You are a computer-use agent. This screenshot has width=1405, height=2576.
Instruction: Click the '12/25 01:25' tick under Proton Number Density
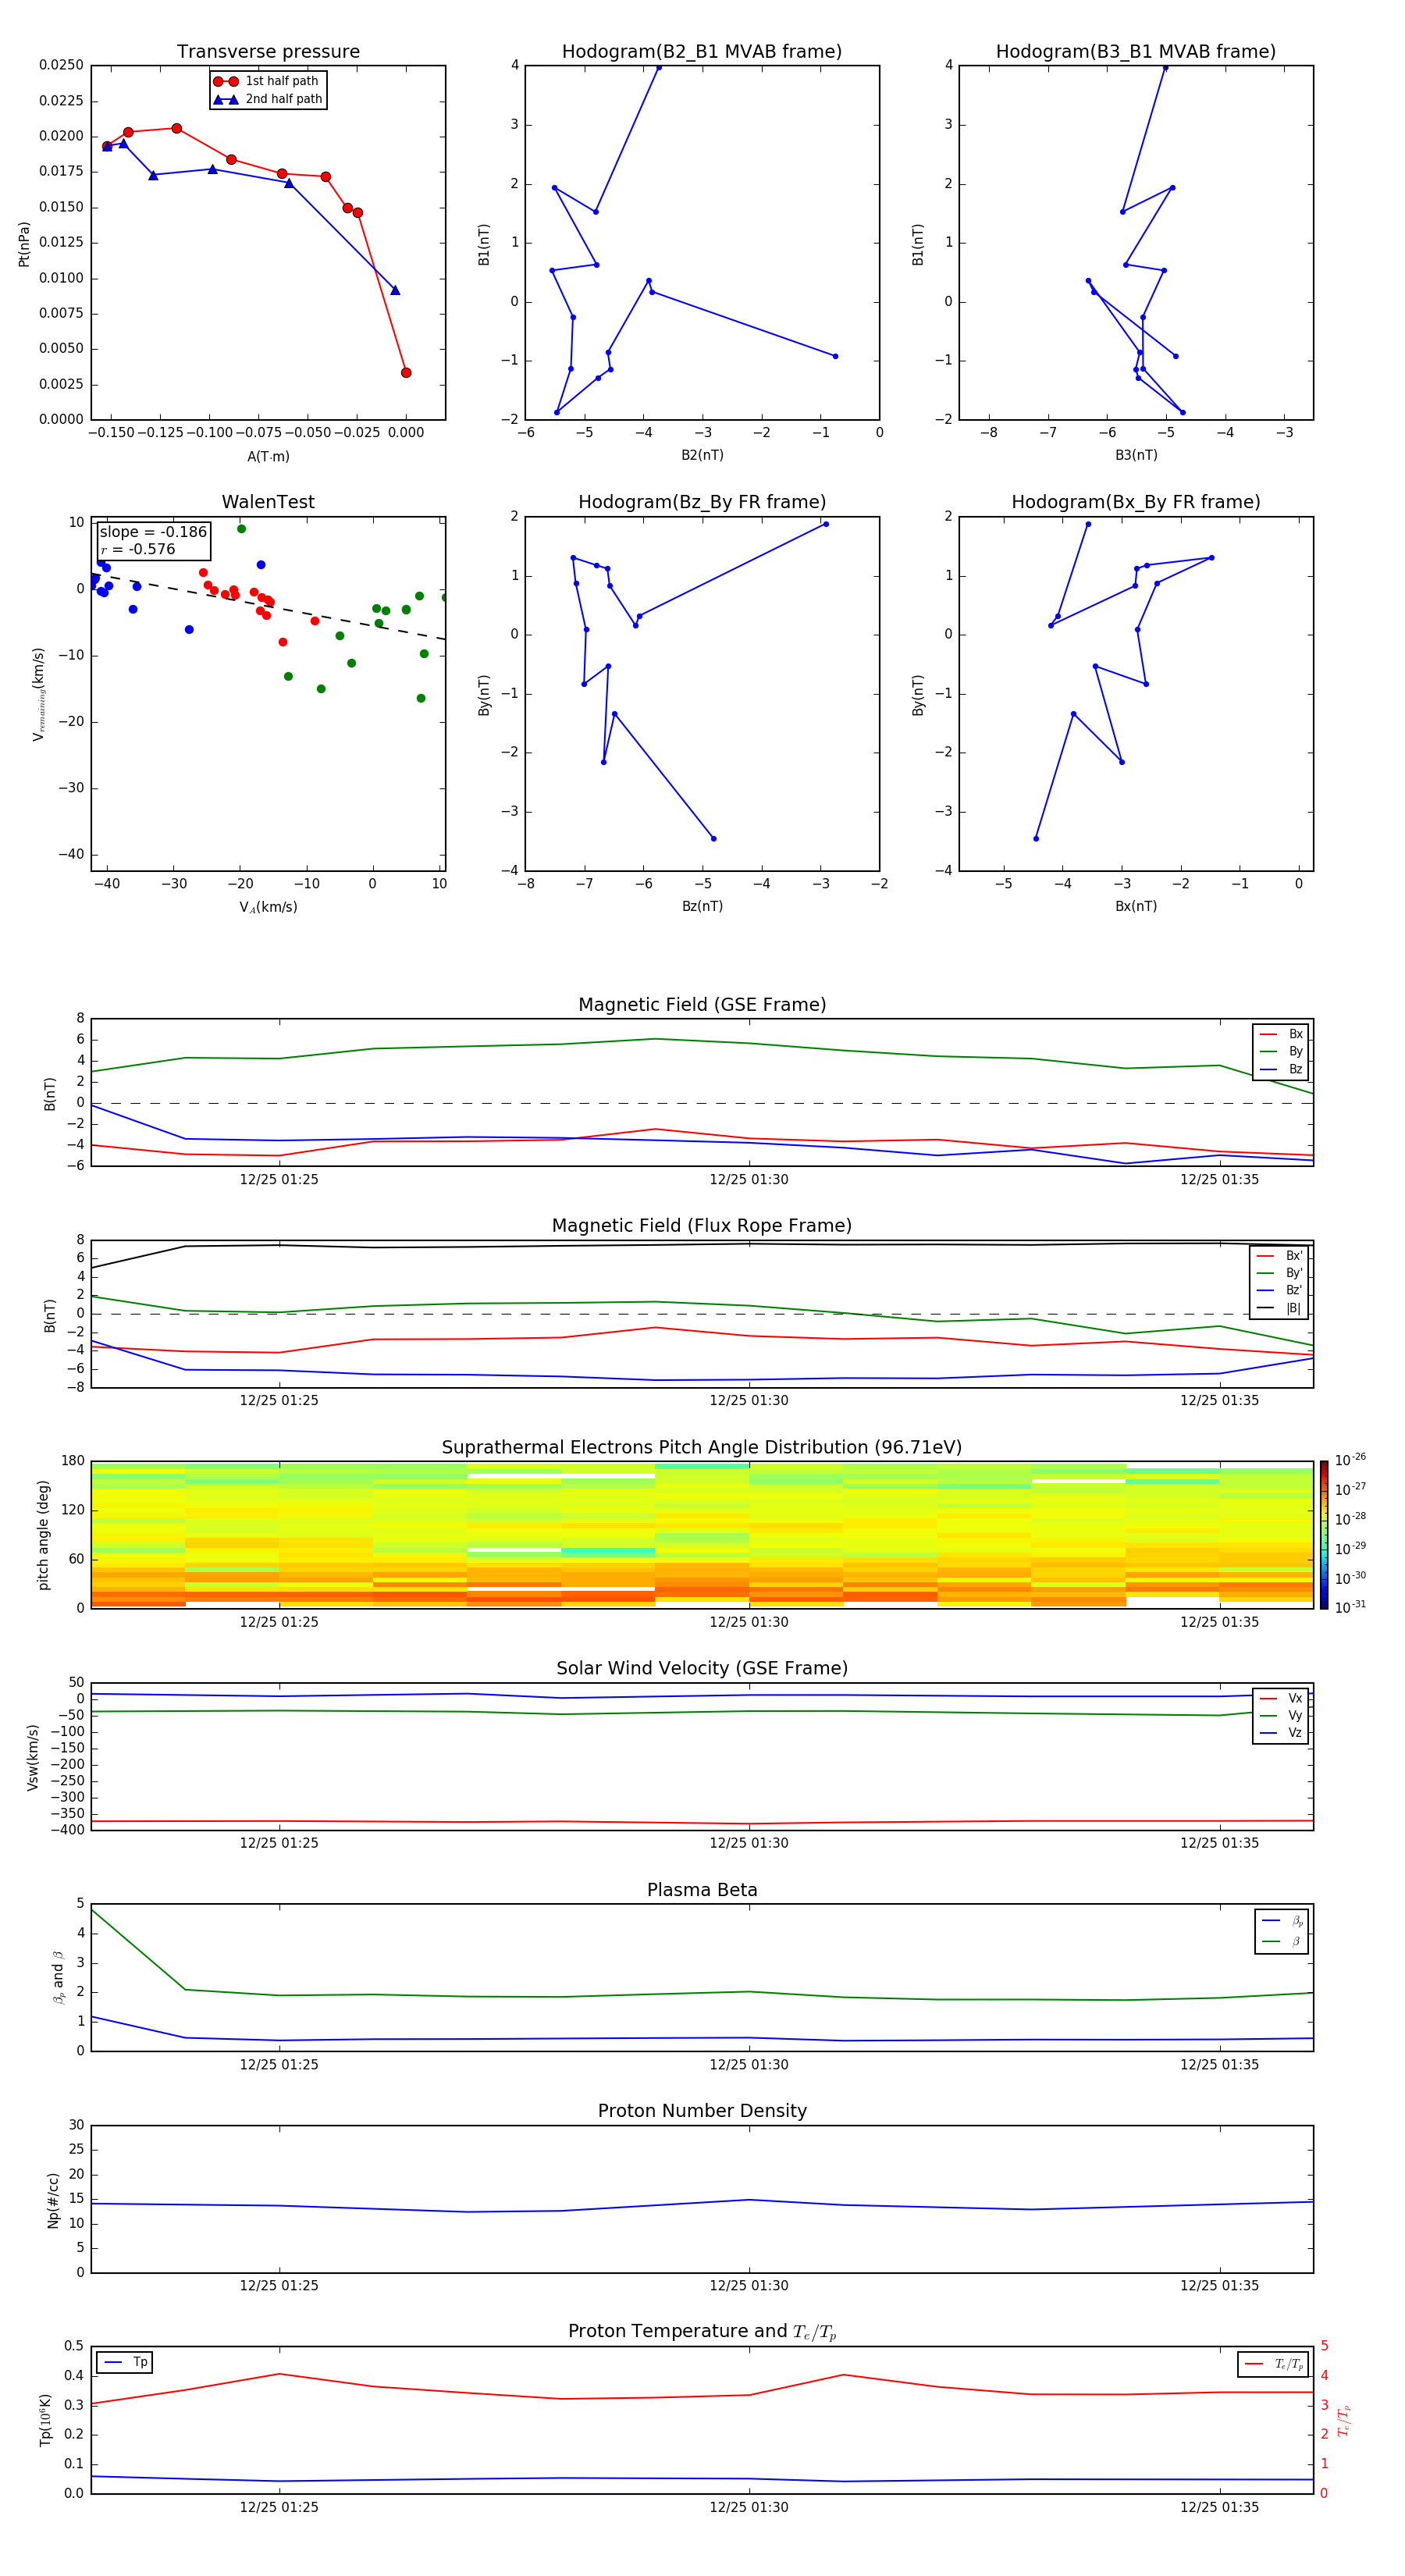(279, 2286)
